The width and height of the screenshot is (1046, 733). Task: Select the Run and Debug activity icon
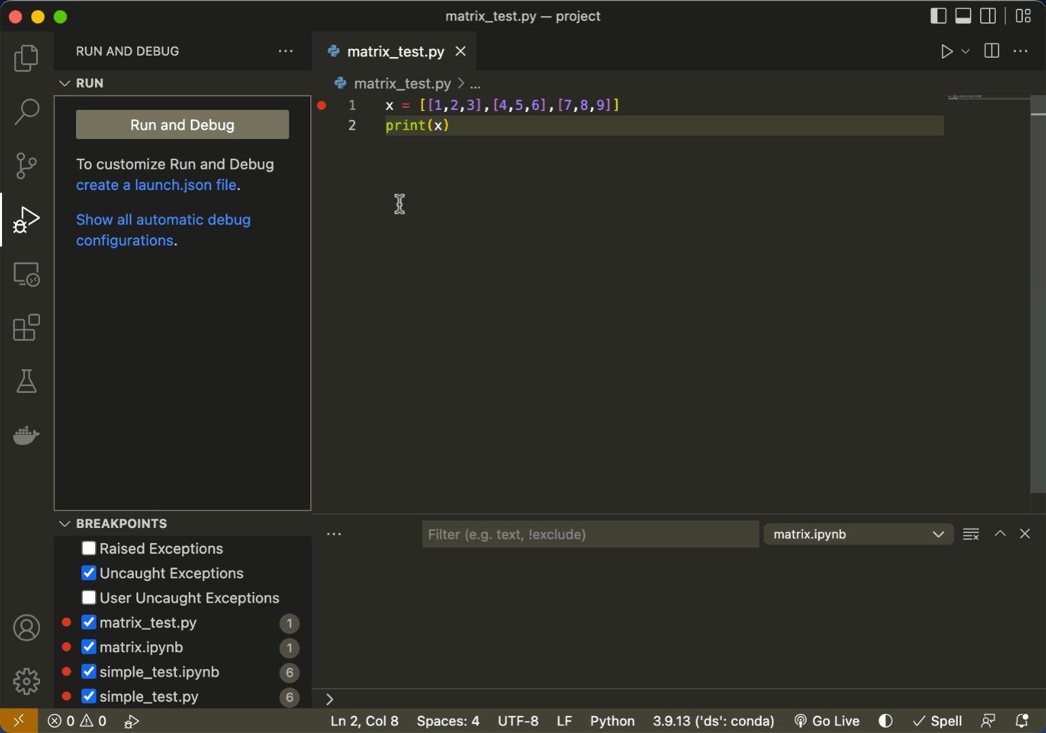[26, 220]
